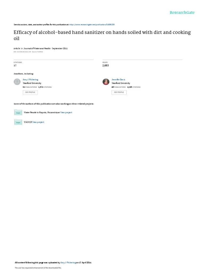
Task: Click the WASH,B project folder icon
Action: click(x=18, y=122)
